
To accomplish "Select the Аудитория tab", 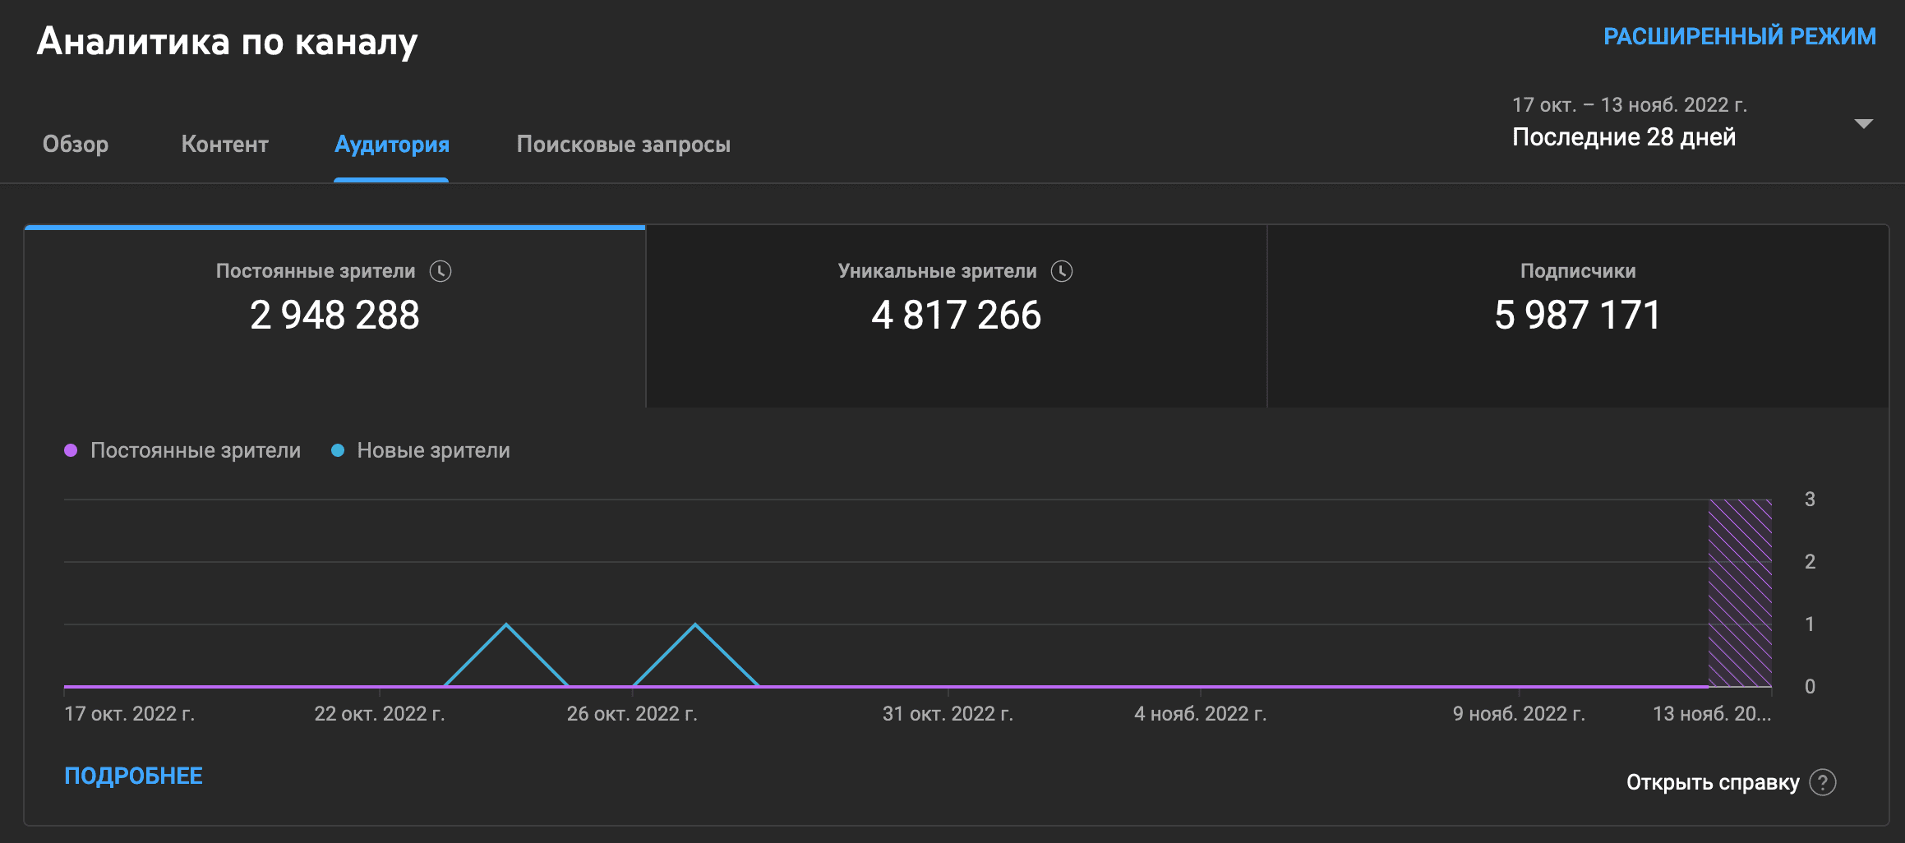I will pos(391,145).
